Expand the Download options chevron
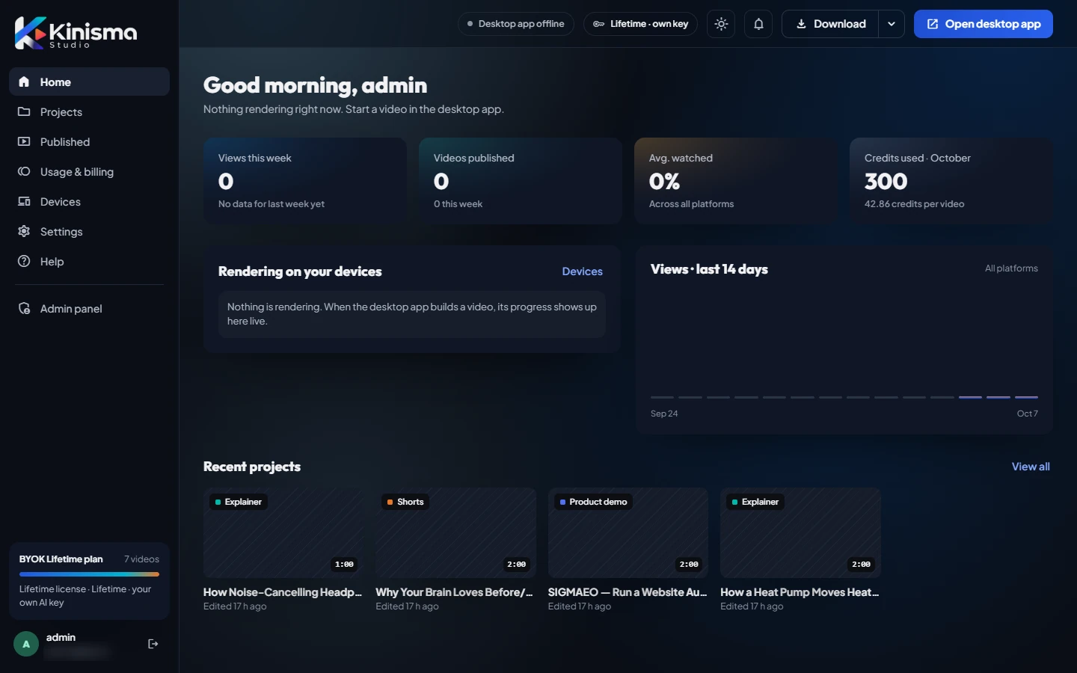 tap(892, 24)
